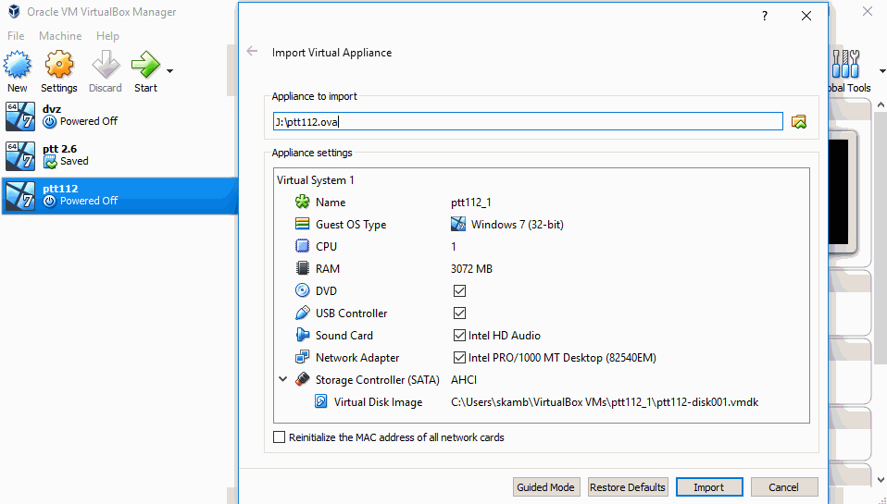Screen dimensions: 887x504
Task: Browse for an appliance file to import
Action: (799, 121)
